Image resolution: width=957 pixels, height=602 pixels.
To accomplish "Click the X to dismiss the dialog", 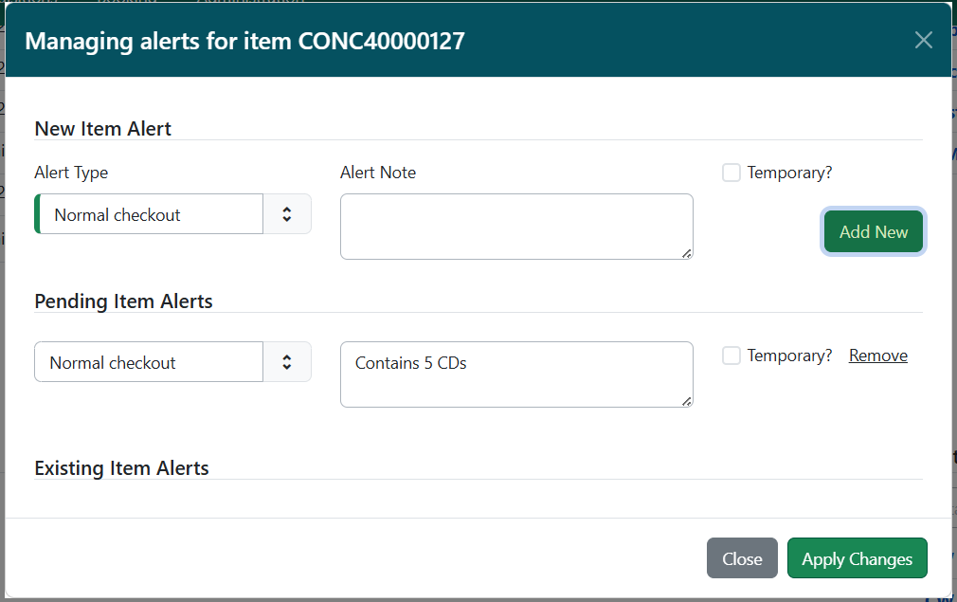I will (924, 40).
